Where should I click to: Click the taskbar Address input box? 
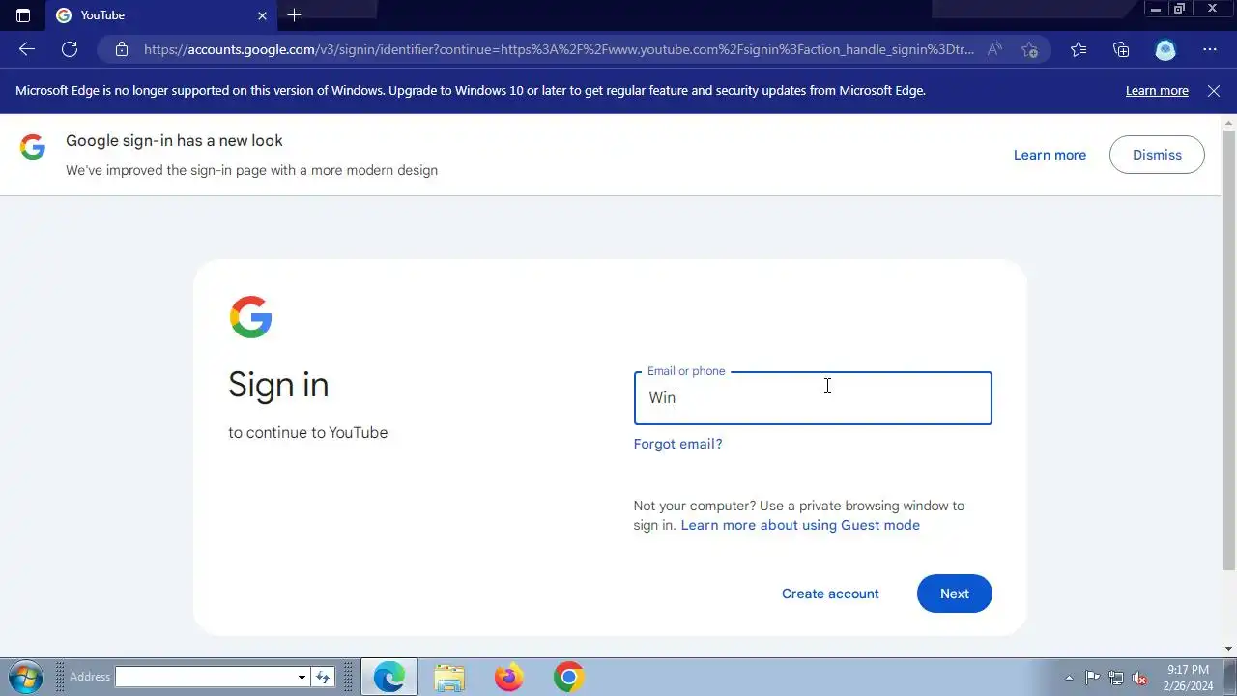(x=205, y=677)
